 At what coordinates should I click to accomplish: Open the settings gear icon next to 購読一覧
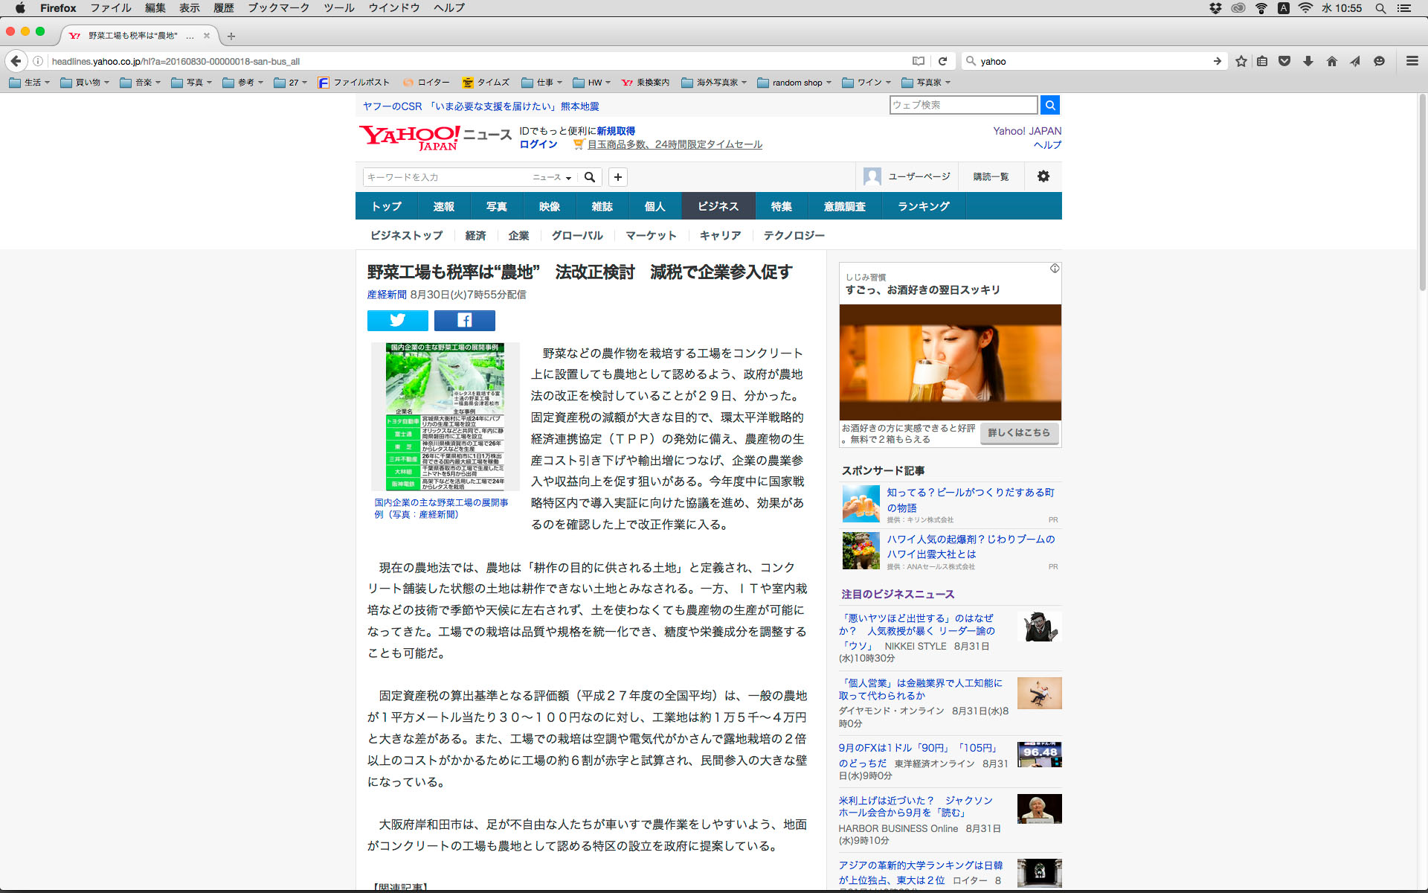coord(1043,176)
